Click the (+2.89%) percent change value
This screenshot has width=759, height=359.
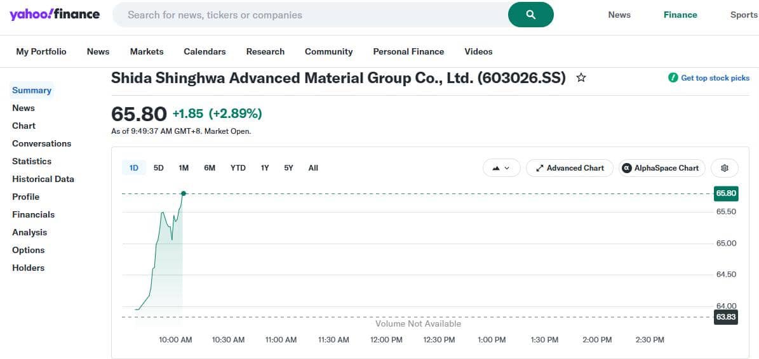coord(235,114)
